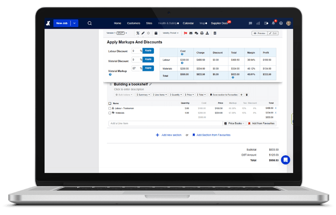Viewport: 336px width, 215px height.
Task: Tick the Labour - Tradesman checkbox
Action: coord(110,108)
